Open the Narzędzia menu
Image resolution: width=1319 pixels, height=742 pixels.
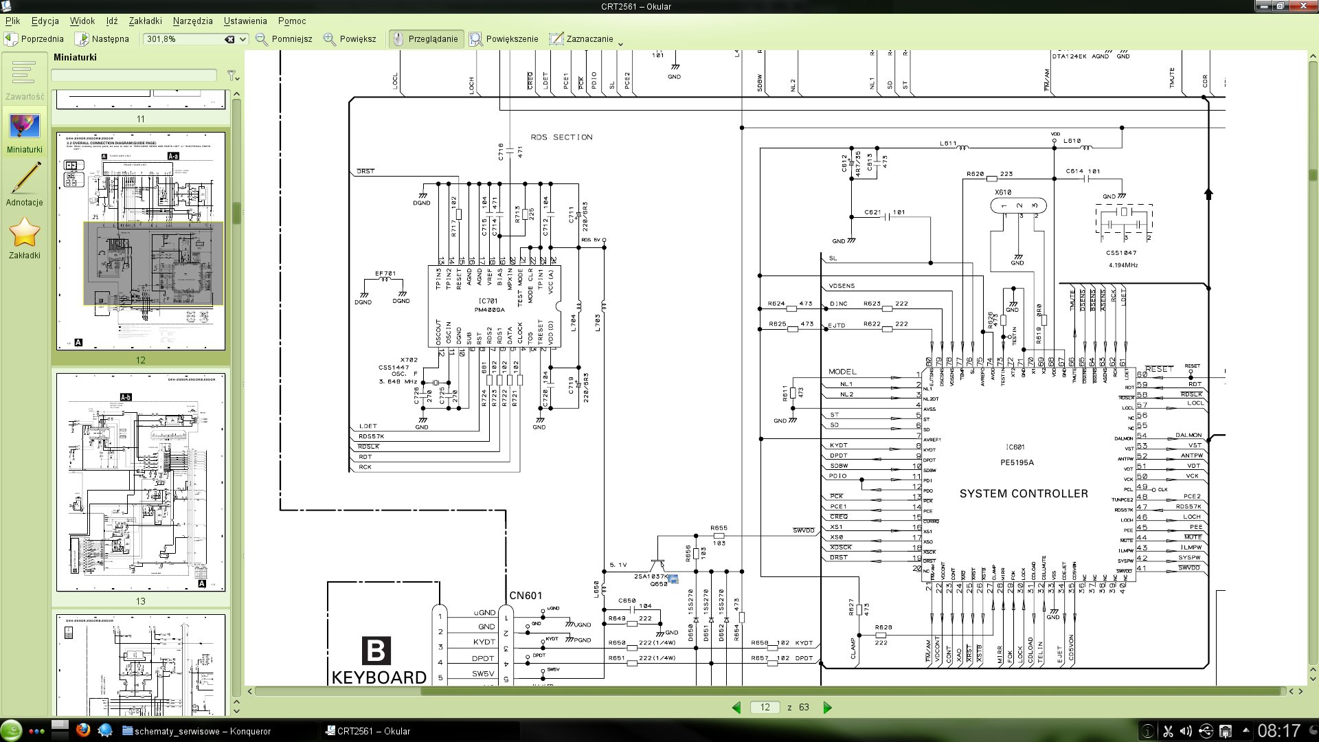[192, 21]
